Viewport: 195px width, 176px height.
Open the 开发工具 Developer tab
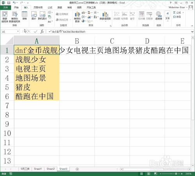pos(91,7)
